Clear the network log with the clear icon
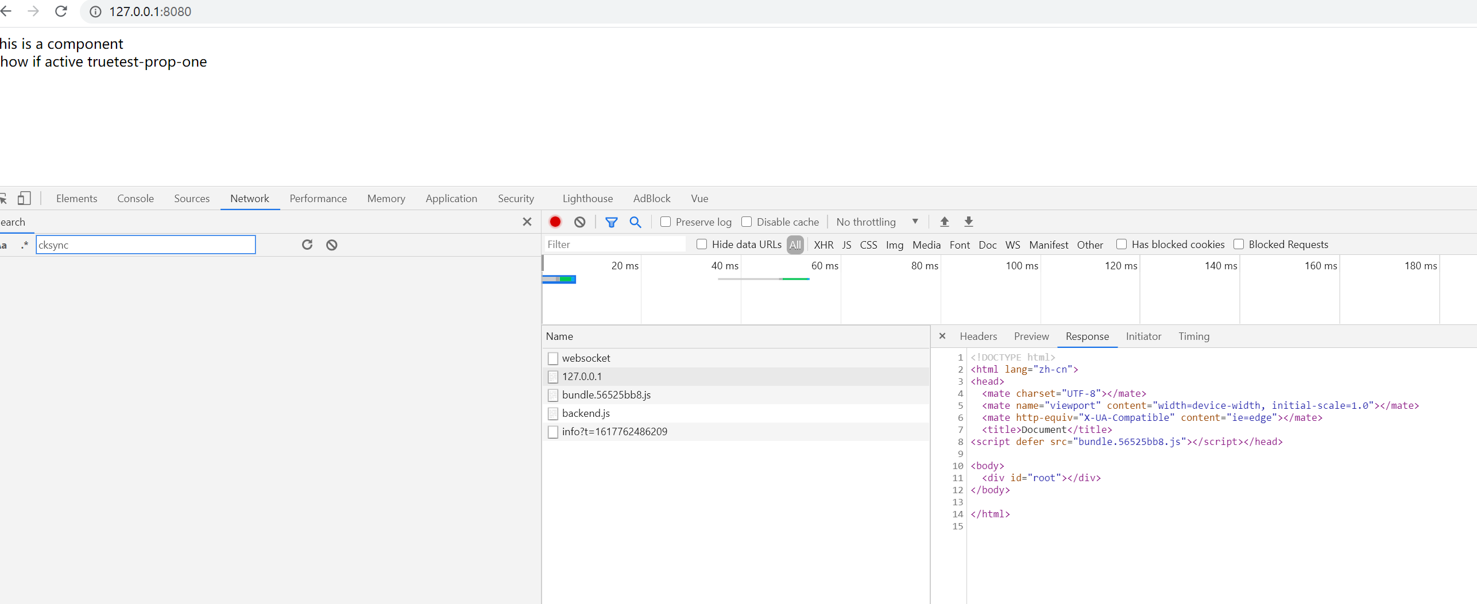The width and height of the screenshot is (1477, 604). pyautogui.click(x=579, y=222)
